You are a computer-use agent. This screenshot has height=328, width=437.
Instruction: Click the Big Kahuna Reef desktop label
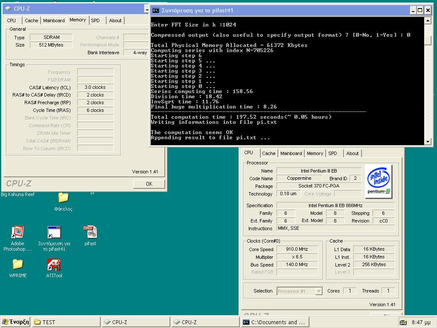pos(18,194)
